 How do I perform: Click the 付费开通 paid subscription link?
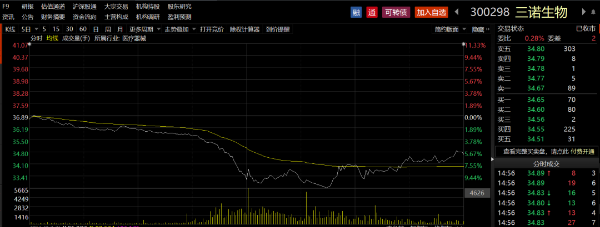point(582,152)
